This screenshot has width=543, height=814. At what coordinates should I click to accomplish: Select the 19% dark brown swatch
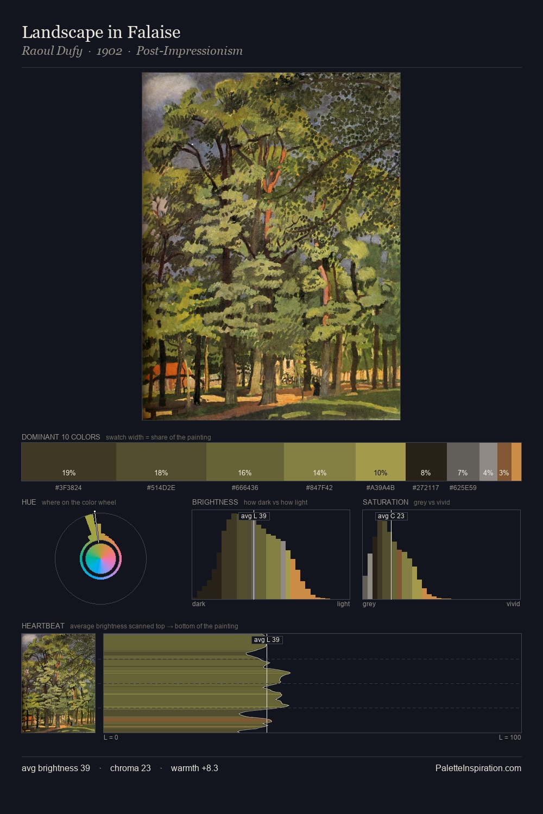(69, 462)
